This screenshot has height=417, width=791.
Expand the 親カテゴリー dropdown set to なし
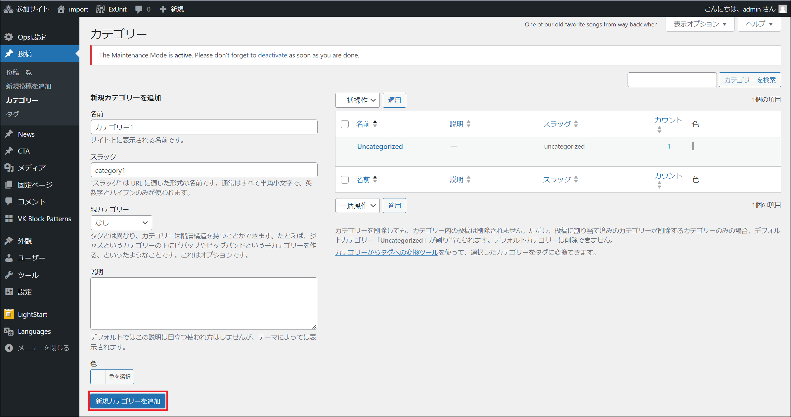coord(121,223)
